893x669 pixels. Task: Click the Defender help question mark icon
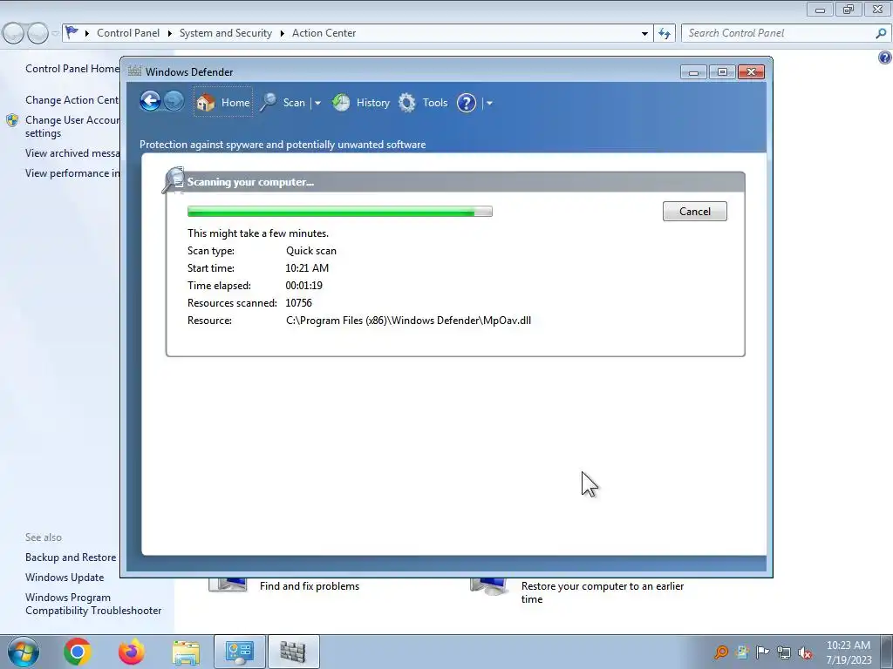[x=467, y=103]
